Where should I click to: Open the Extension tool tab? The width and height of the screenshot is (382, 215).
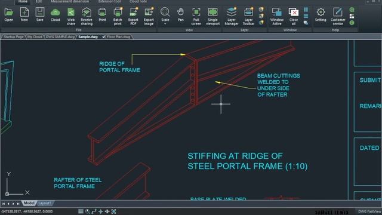click(x=109, y=1)
